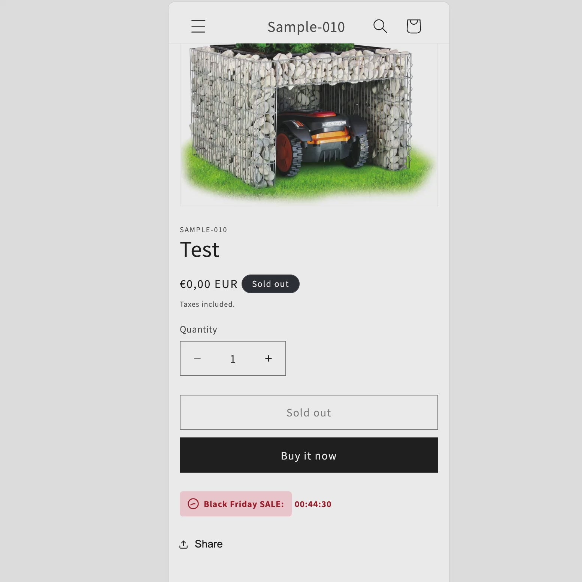Click the Taxes included notice
The height and width of the screenshot is (582, 582).
[x=207, y=304]
